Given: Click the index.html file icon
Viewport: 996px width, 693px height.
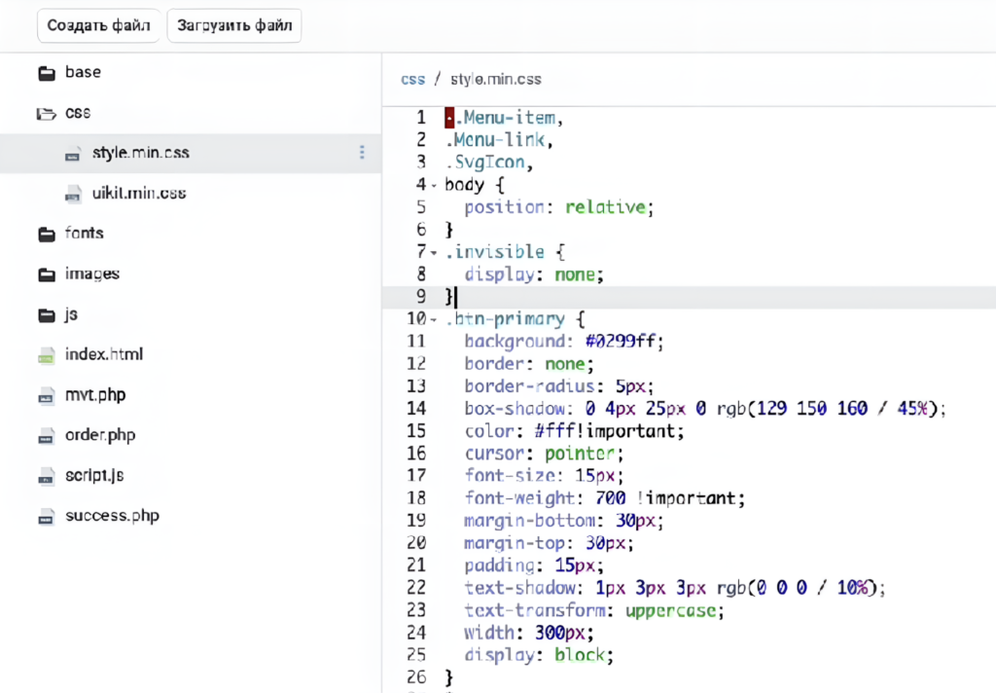Looking at the screenshot, I should pos(46,356).
